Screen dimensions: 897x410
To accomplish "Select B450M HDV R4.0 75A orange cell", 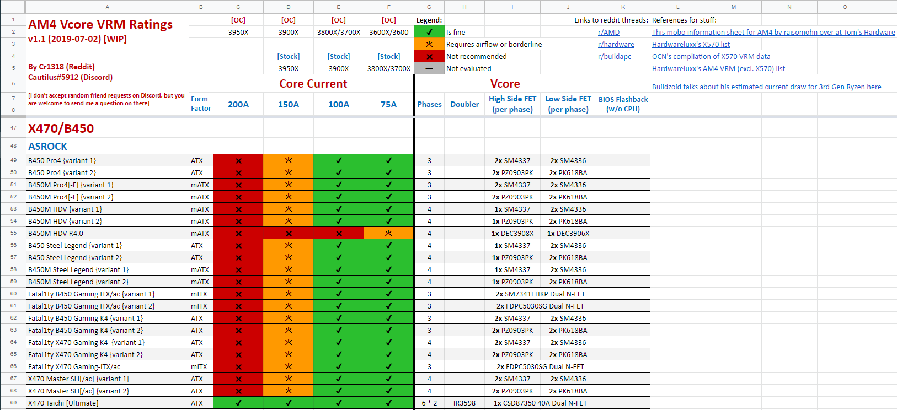I will (x=388, y=233).
